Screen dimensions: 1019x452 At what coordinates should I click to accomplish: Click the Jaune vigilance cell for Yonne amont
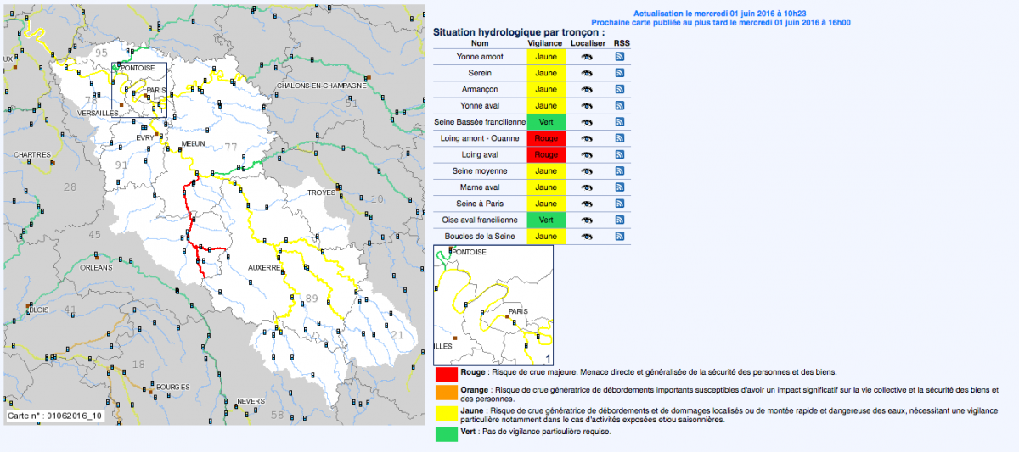(545, 57)
